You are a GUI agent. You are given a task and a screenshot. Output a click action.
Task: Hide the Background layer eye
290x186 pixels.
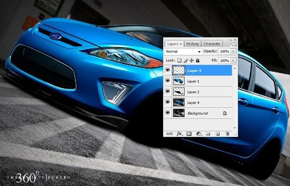click(168, 113)
